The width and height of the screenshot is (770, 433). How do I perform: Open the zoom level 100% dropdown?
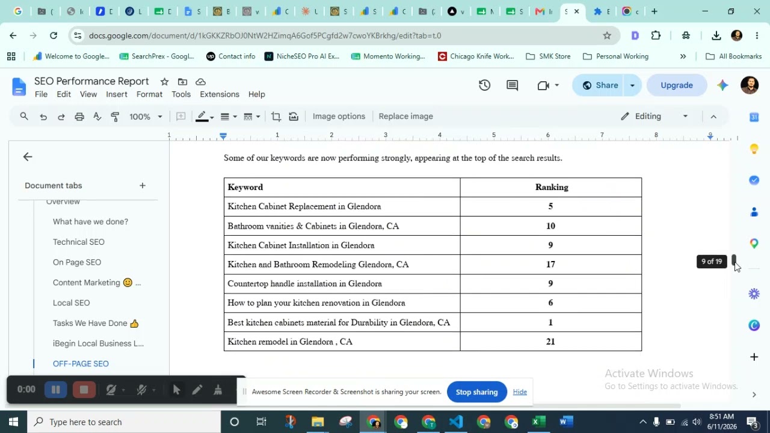point(146,117)
